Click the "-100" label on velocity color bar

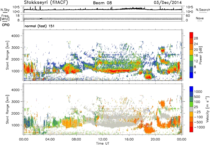[198, 117]
